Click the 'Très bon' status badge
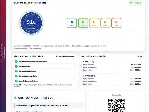Image resolution: width=149 pixels, height=112 pixels. (x=135, y=3)
